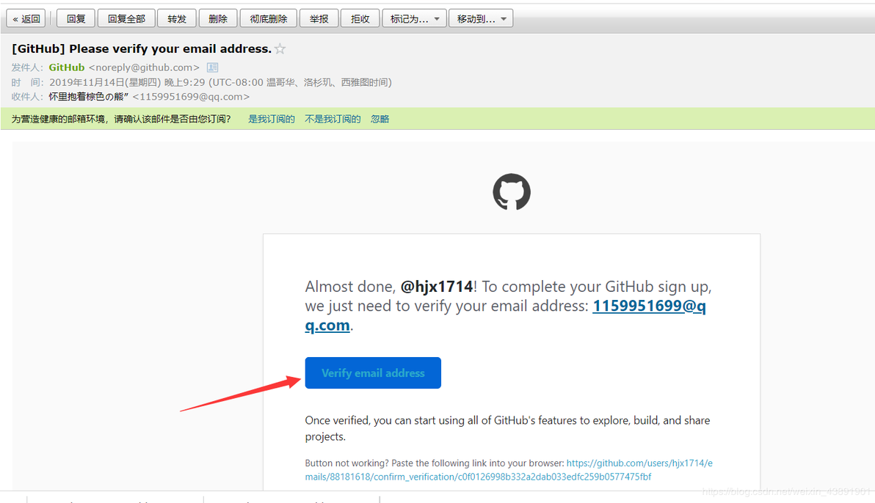Delete the email with 删除
The image size is (875, 503).
[218, 18]
